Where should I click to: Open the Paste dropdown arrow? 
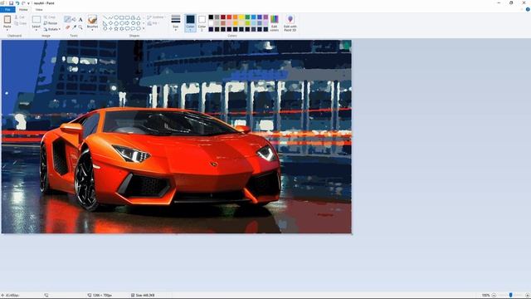tap(7, 30)
